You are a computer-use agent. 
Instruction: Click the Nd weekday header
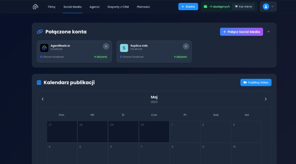coord(247,115)
